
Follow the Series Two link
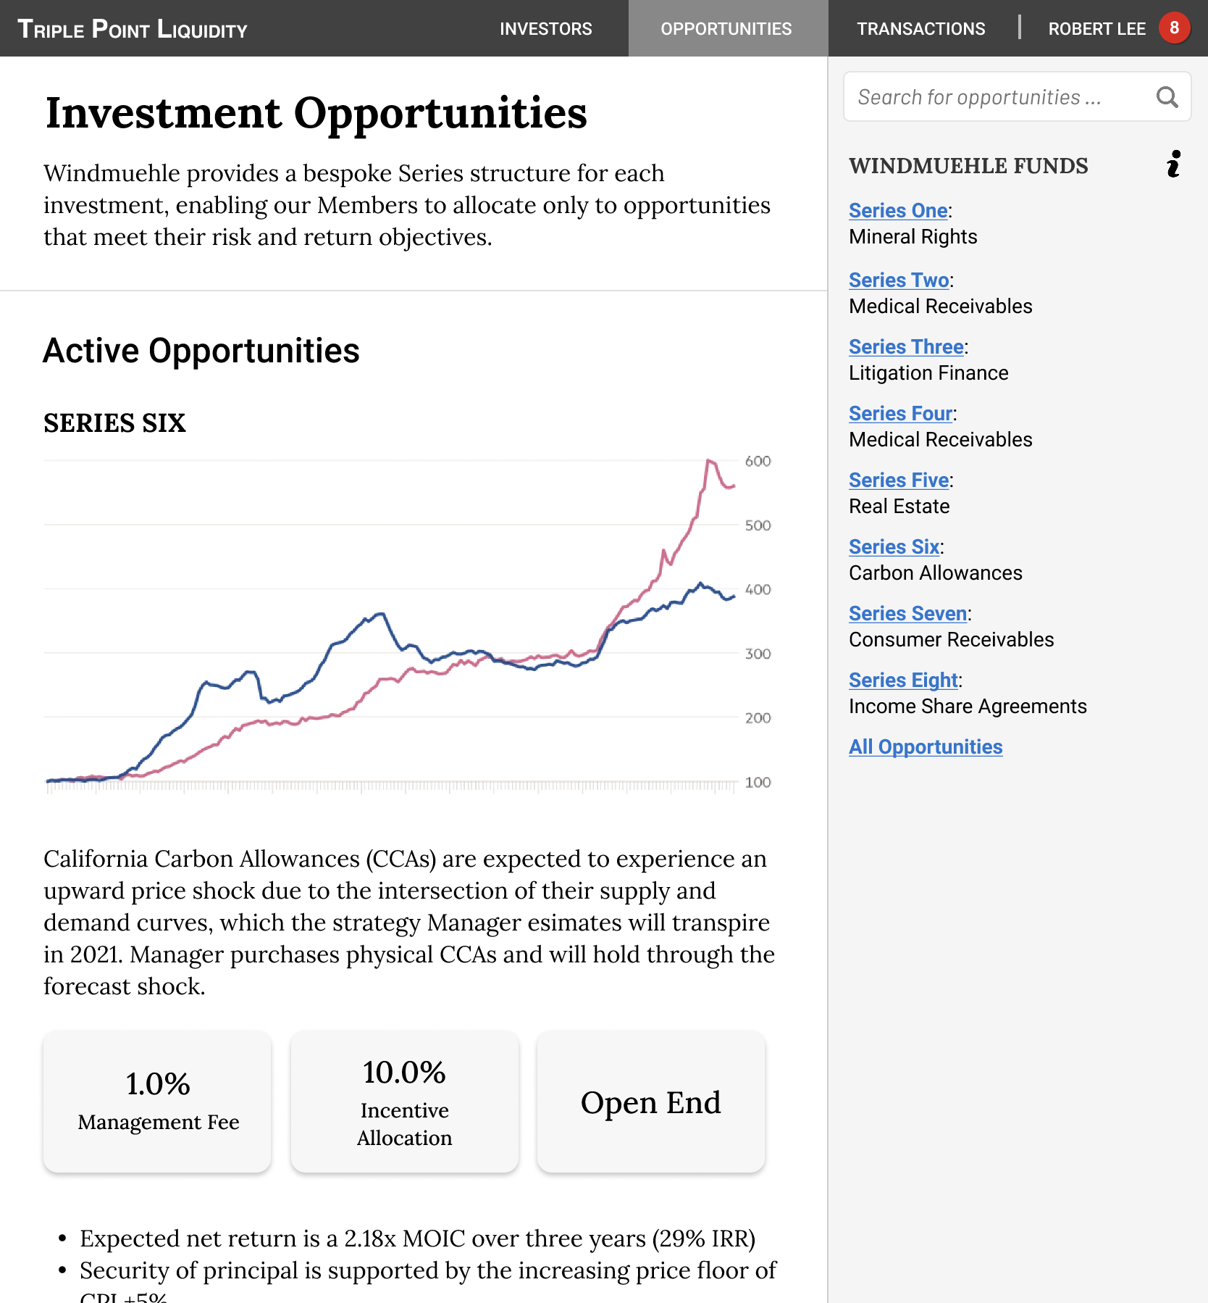899,280
